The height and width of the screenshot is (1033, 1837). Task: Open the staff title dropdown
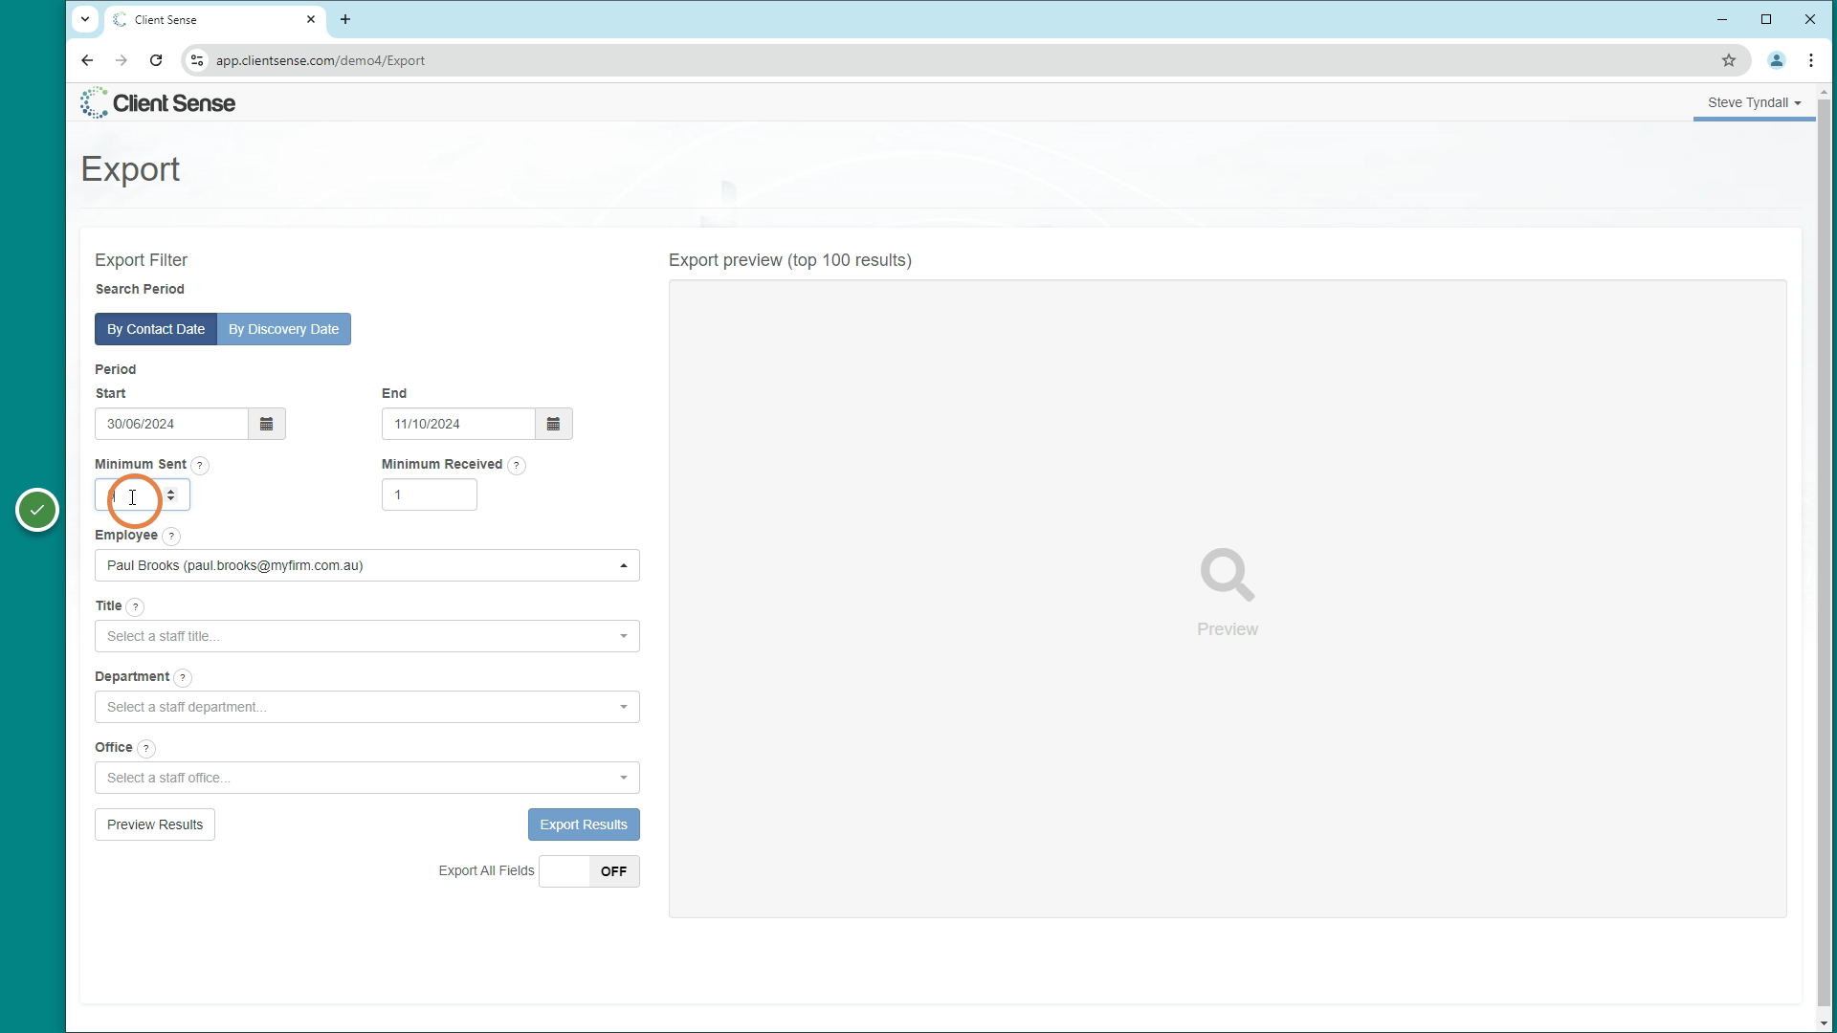pyautogui.click(x=367, y=636)
